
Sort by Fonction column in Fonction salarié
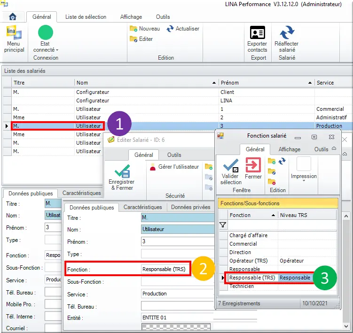point(252,215)
